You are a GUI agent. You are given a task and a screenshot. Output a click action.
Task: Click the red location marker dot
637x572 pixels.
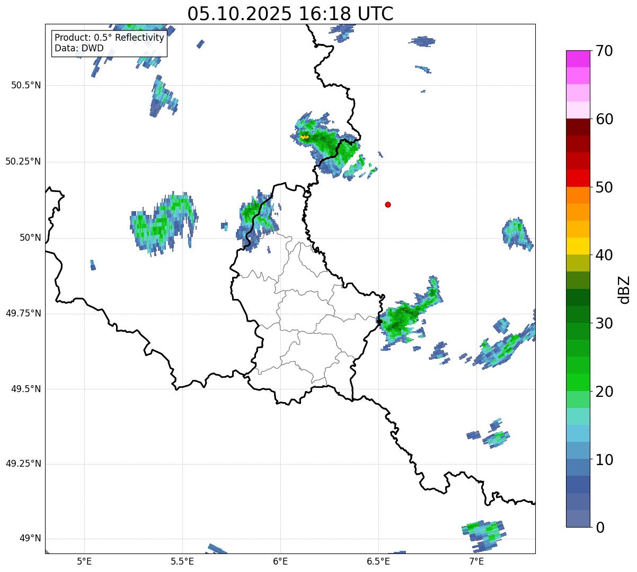388,204
